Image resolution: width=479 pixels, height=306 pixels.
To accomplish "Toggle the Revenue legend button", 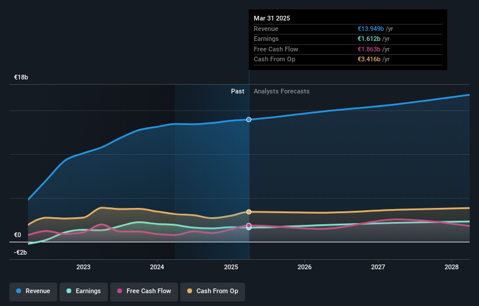I will tap(33, 291).
